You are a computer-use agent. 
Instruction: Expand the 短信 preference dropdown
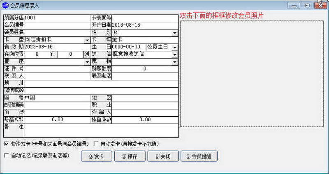click(175, 54)
